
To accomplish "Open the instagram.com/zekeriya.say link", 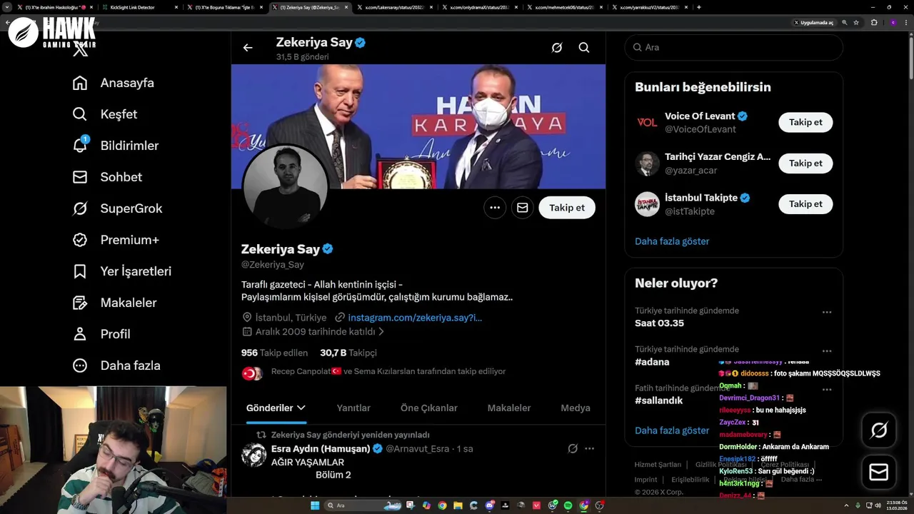I will pyautogui.click(x=415, y=318).
